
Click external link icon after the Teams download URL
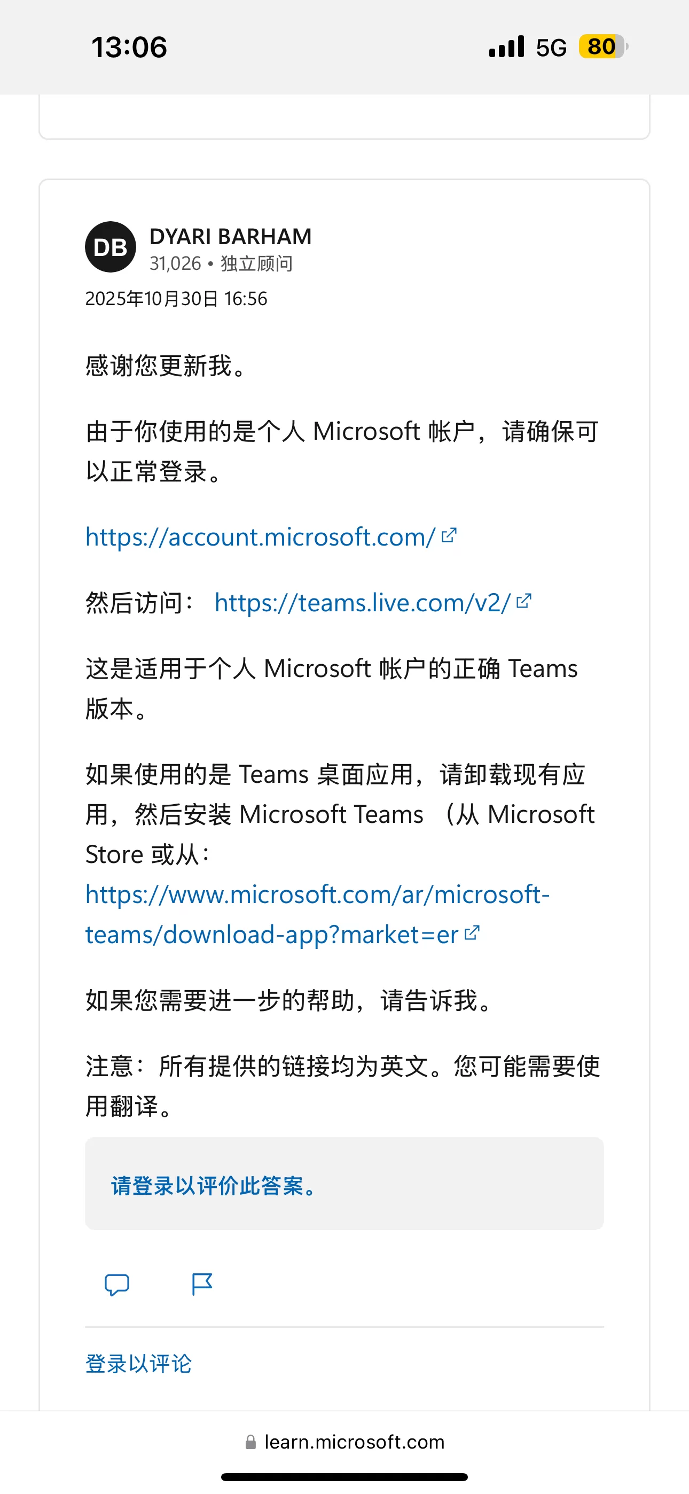(474, 934)
